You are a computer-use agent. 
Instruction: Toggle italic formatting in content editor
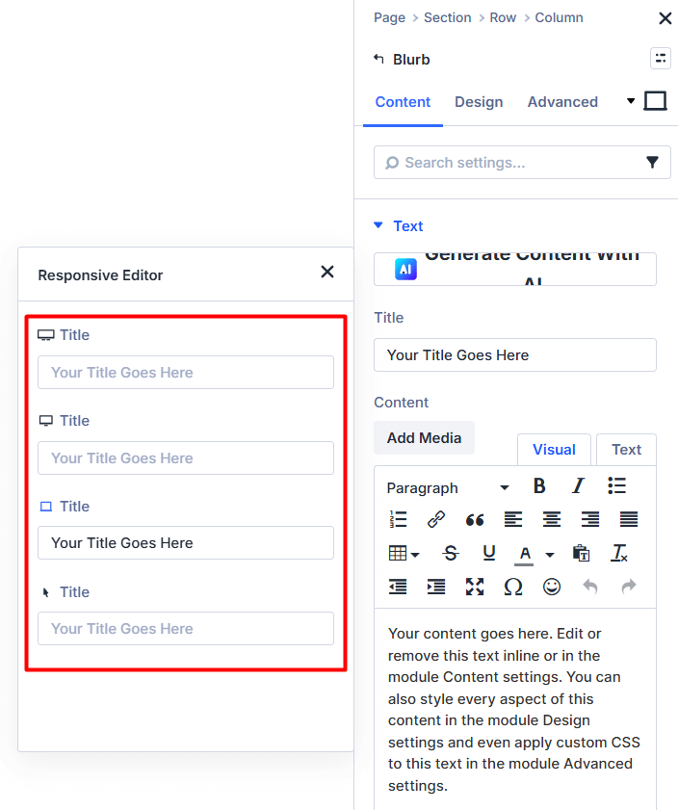coord(578,486)
